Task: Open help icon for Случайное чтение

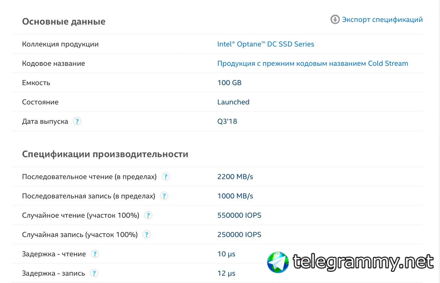Action: tap(148, 215)
